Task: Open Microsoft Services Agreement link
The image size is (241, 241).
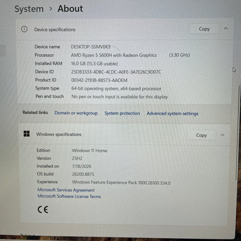Action: pyautogui.click(x=66, y=190)
